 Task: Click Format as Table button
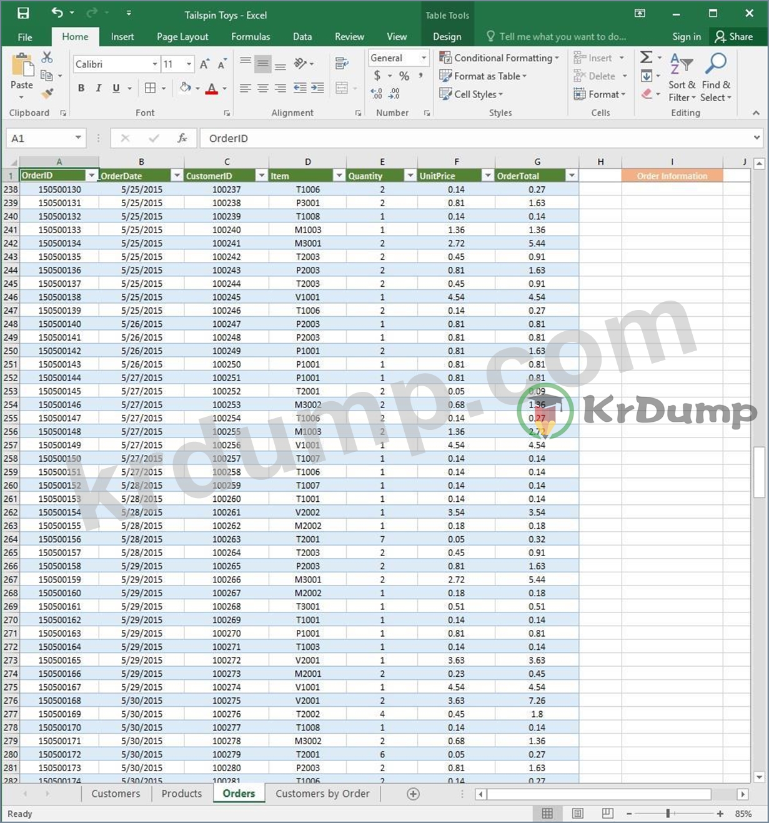tap(483, 76)
